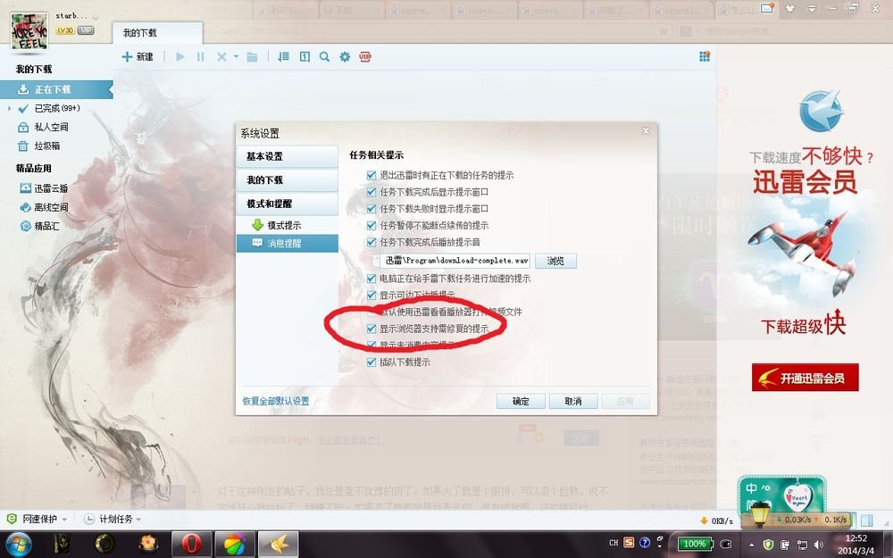Toggle 任务暂停不能断点续传的提示 checkbox
The width and height of the screenshot is (893, 558).
(371, 226)
